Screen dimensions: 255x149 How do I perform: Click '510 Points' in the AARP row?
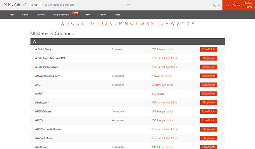click(x=158, y=94)
